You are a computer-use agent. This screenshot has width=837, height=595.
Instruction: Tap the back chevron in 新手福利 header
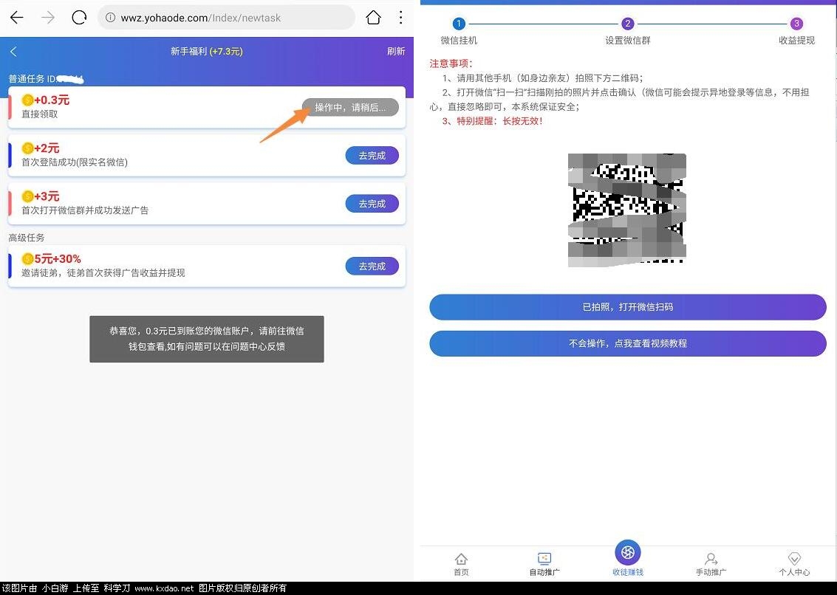(14, 51)
